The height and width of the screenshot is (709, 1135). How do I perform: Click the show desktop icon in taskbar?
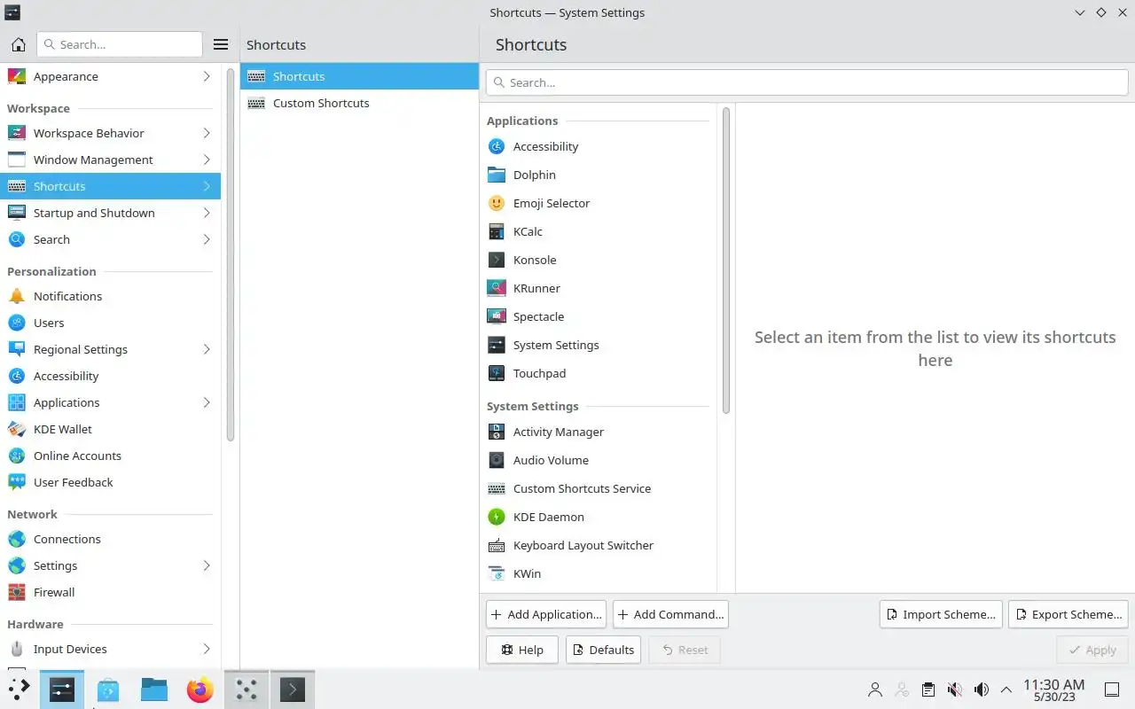pyautogui.click(x=1111, y=690)
